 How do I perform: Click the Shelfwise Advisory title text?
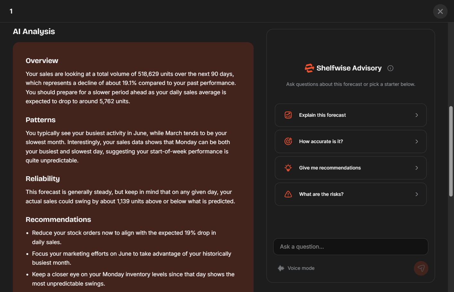(349, 68)
